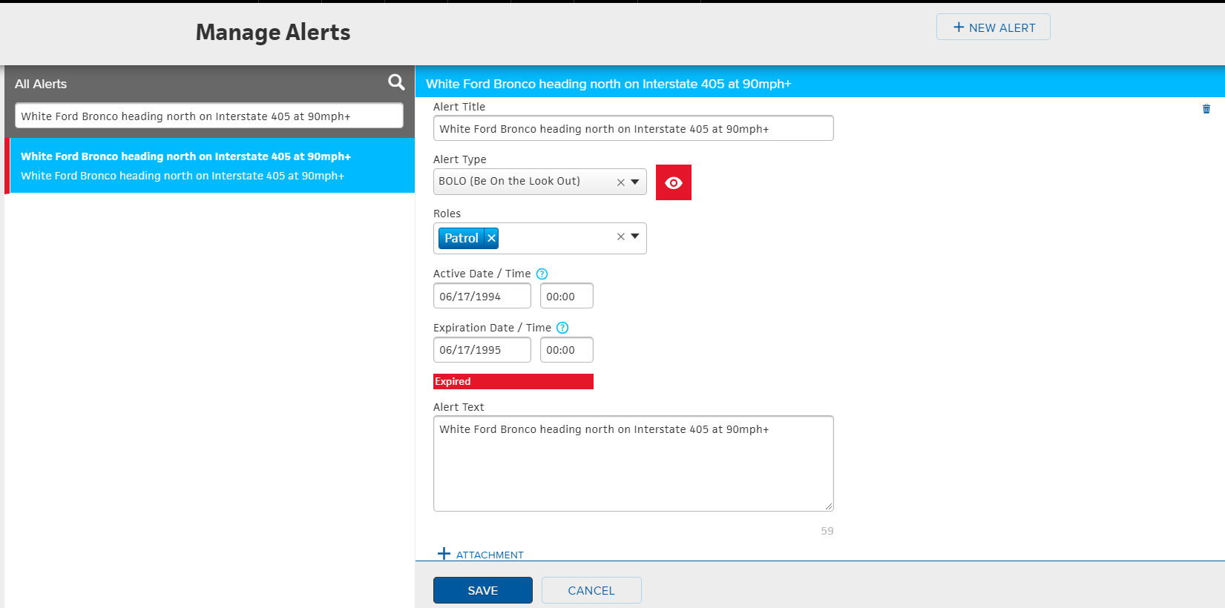Expand the Alert Type dropdown
Viewport: 1225px width, 608px height.
click(x=635, y=182)
